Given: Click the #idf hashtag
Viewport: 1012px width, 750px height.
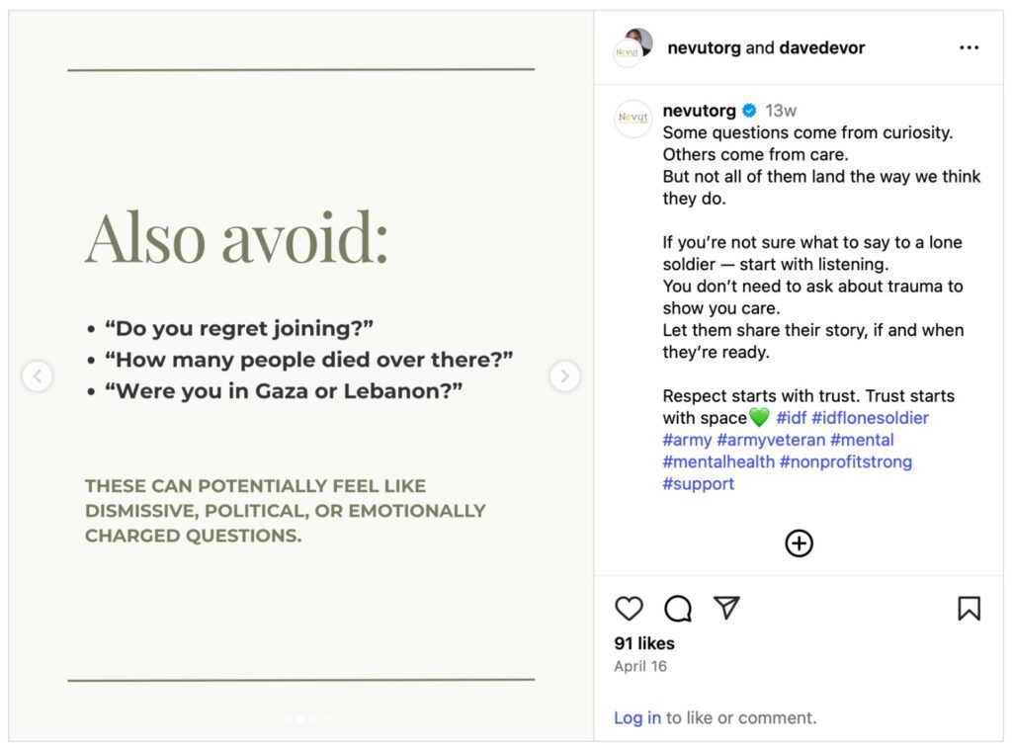Looking at the screenshot, I should pos(791,418).
